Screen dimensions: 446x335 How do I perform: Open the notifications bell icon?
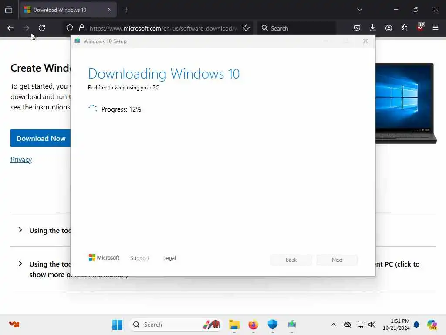click(x=416, y=325)
